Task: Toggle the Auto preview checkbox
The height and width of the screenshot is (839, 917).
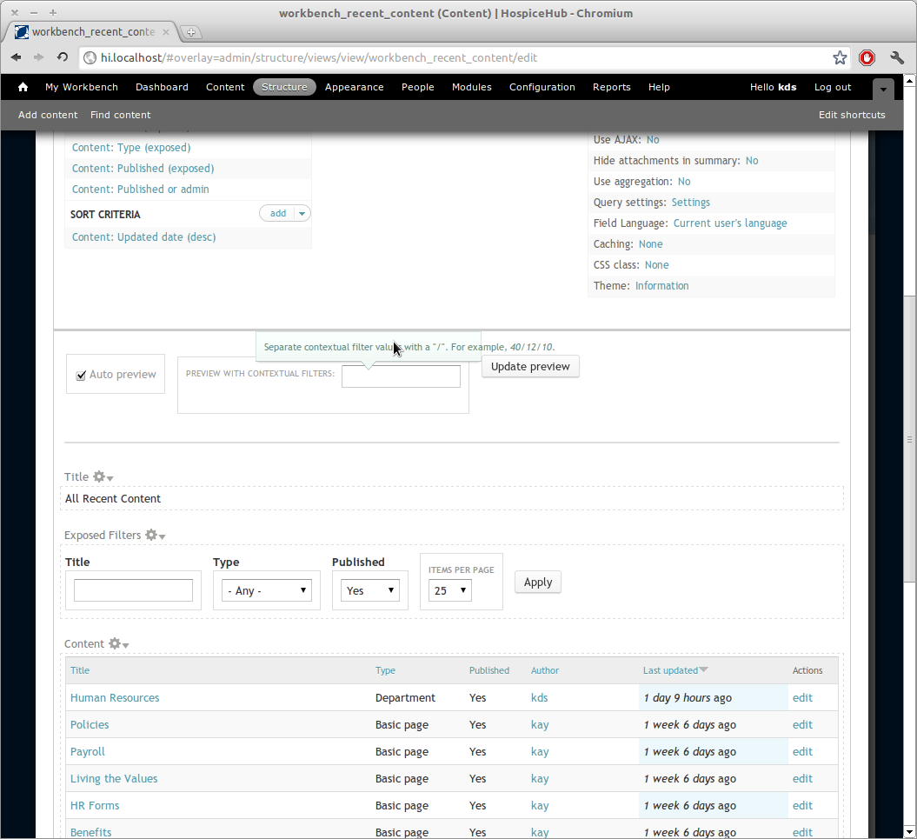Action: (82, 375)
